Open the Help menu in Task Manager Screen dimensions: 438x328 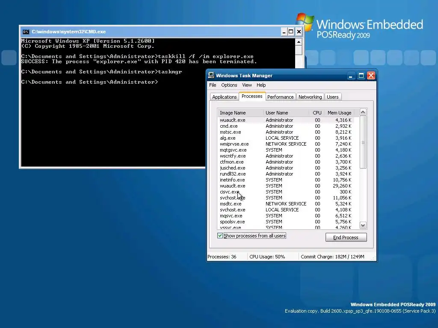[261, 85]
